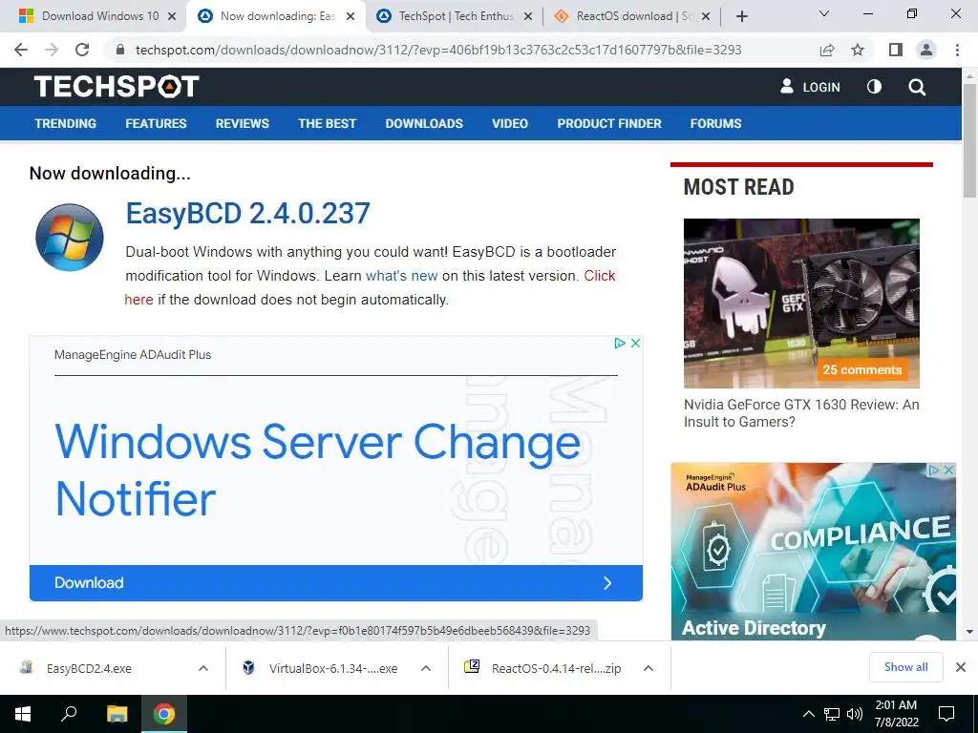Bookmark this page with the star
The image size is (978, 733).
[x=858, y=50]
